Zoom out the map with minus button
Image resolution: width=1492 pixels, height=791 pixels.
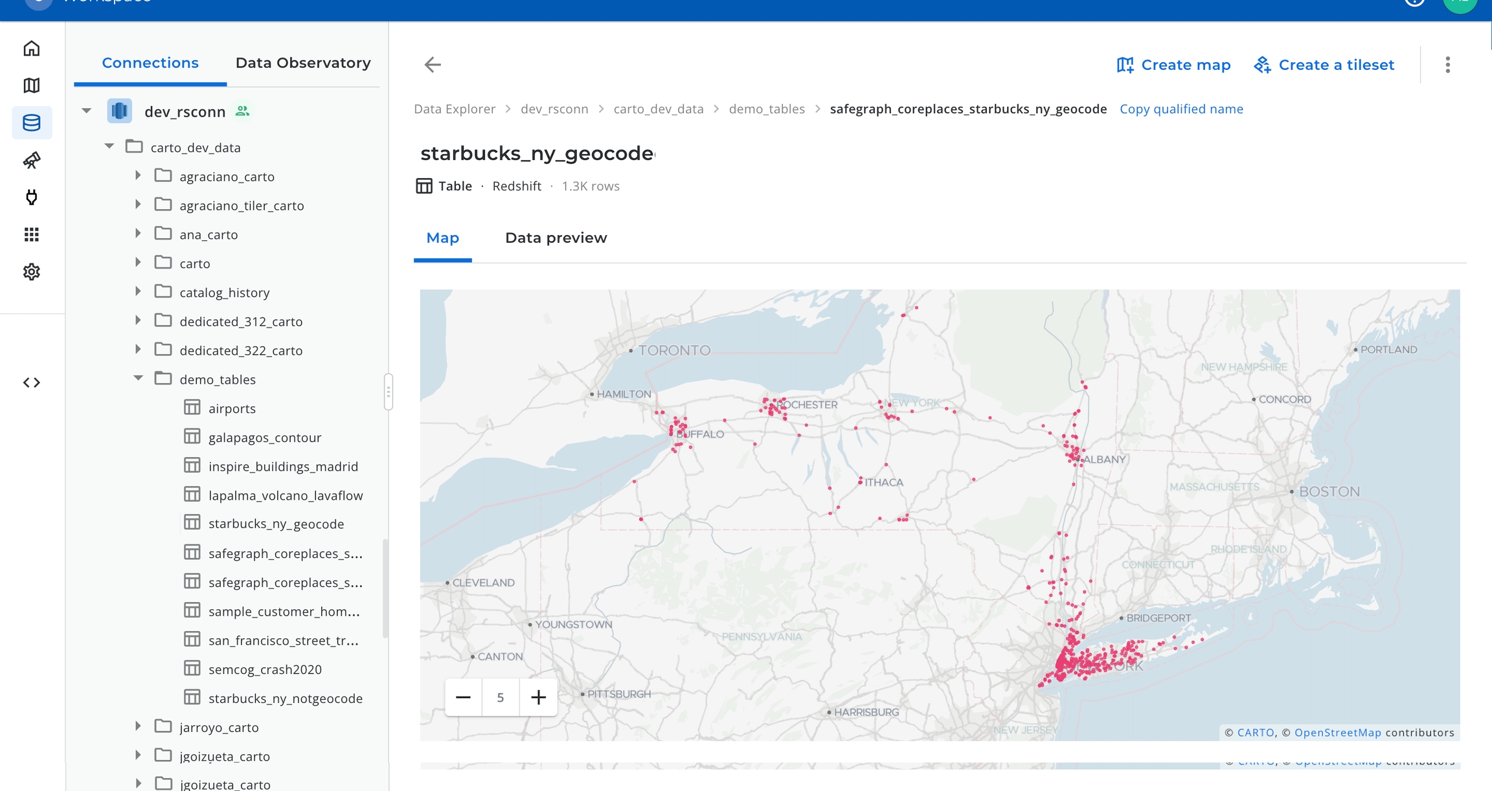pyautogui.click(x=463, y=697)
